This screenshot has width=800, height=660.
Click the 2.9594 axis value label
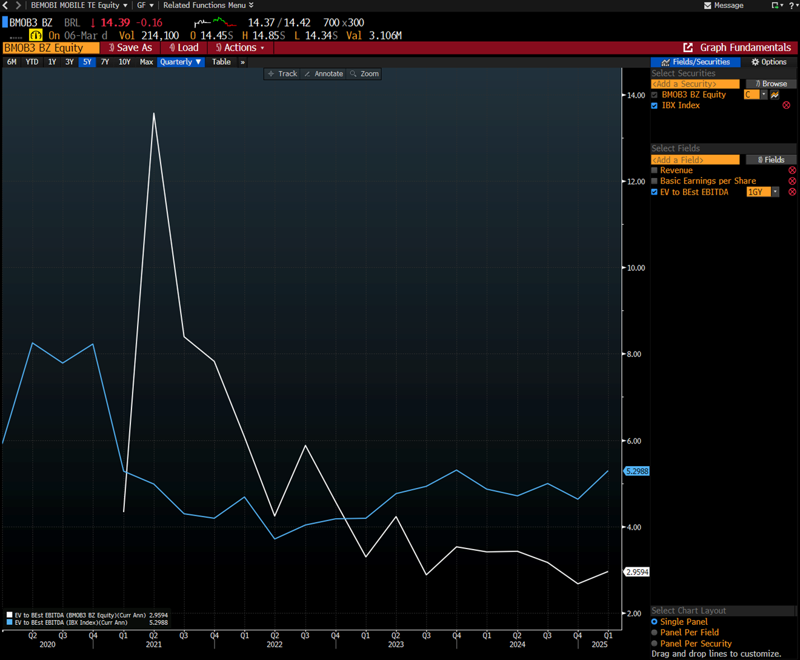click(x=637, y=572)
